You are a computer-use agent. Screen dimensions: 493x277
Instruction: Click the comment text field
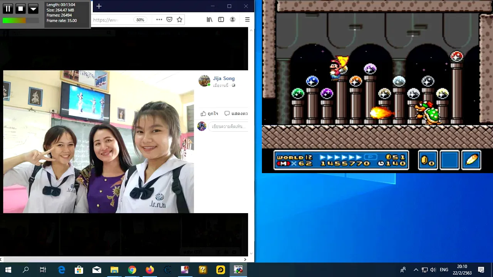click(228, 126)
